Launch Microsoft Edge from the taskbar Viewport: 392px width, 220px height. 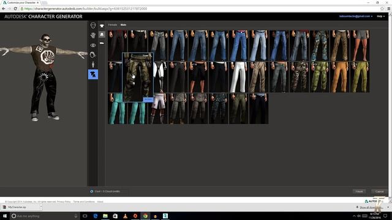pyautogui.click(x=96, y=216)
